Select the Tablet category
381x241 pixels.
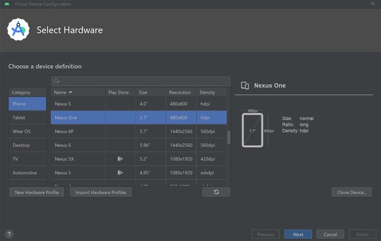[x=27, y=117]
